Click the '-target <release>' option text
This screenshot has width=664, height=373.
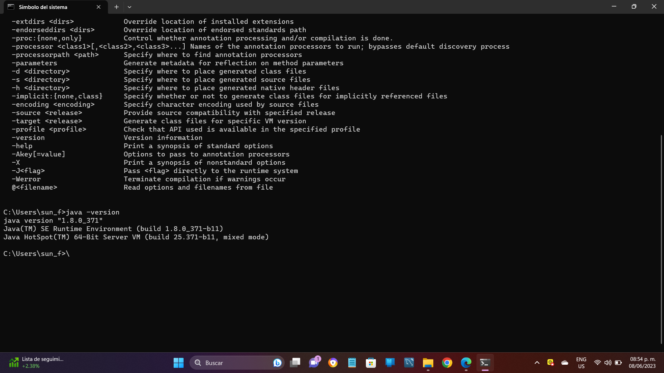[47, 121]
